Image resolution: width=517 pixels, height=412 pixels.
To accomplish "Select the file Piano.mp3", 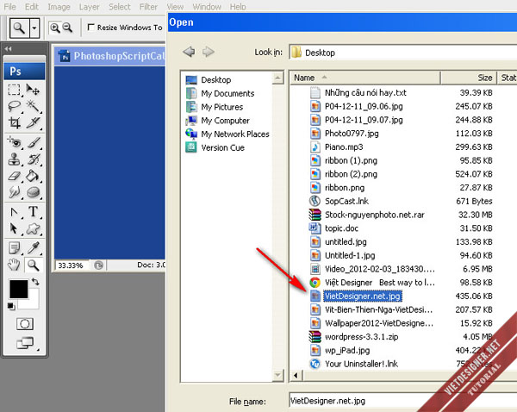I will (344, 147).
